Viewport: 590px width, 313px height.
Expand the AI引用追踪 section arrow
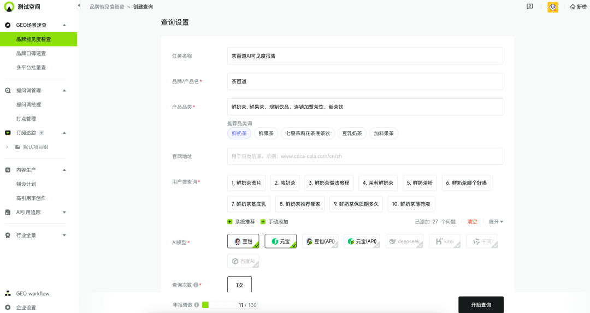[64, 212]
